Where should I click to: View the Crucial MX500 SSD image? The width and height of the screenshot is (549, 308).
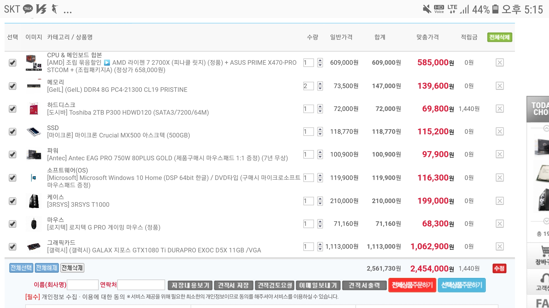34,131
